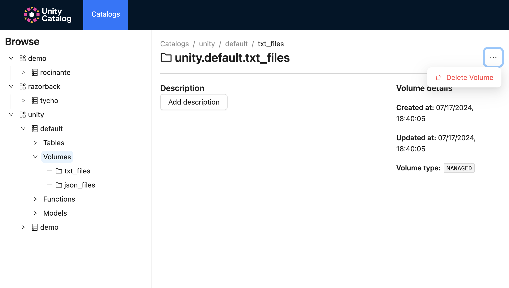Click the default schema icon
Image resolution: width=509 pixels, height=288 pixels.
click(35, 129)
